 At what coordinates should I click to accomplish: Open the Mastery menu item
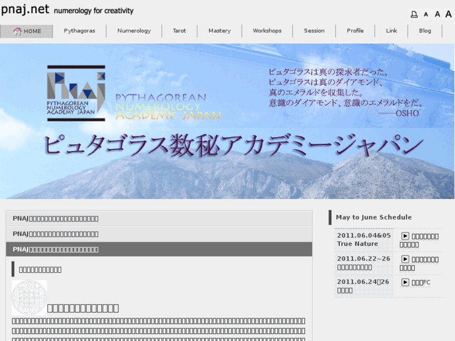tap(220, 31)
